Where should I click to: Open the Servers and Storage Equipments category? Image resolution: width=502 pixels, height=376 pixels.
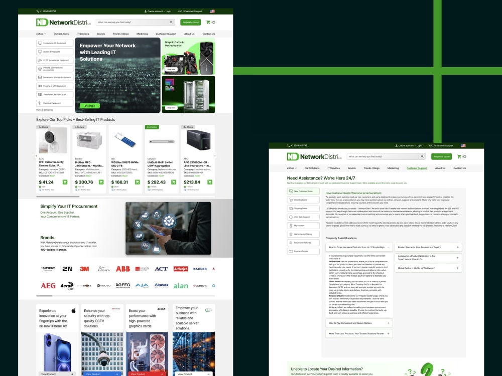tap(55, 77)
